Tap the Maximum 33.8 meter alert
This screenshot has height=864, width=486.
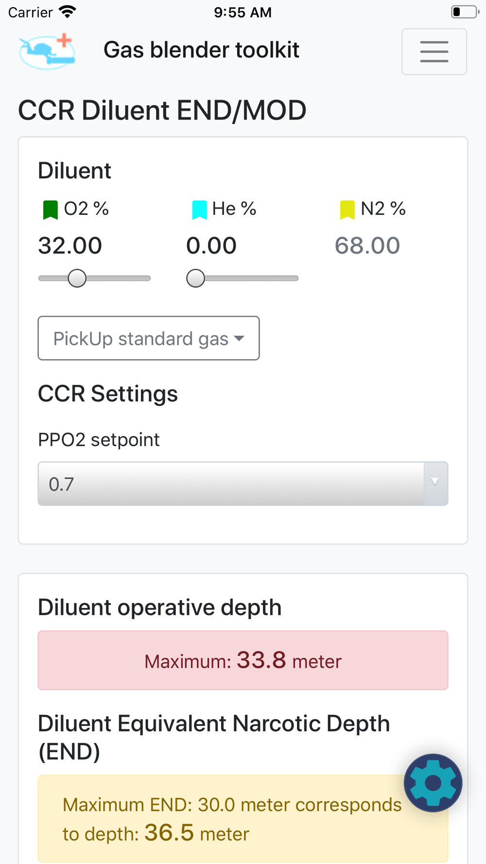tap(243, 660)
